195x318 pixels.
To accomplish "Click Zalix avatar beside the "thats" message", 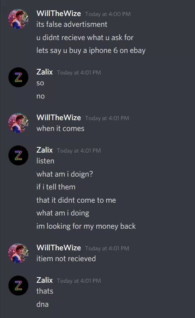I will 18,286.
